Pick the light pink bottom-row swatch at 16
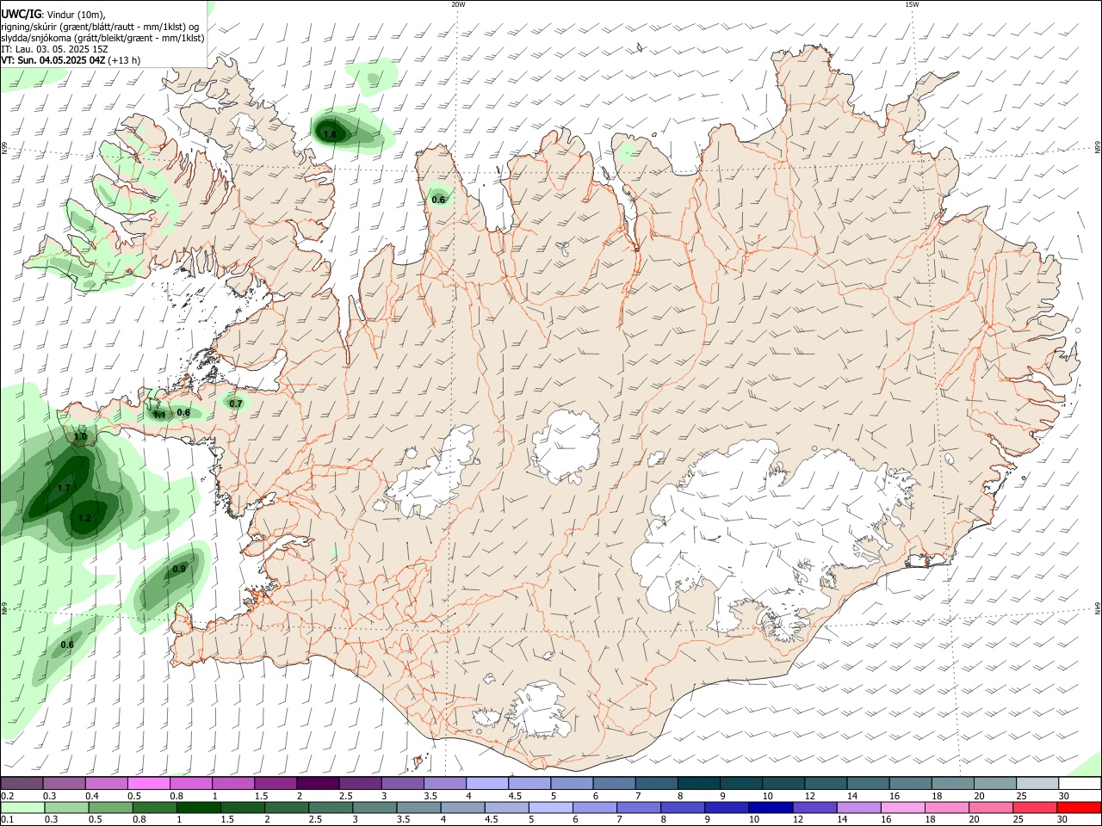The height and width of the screenshot is (826, 1102). tap(902, 807)
